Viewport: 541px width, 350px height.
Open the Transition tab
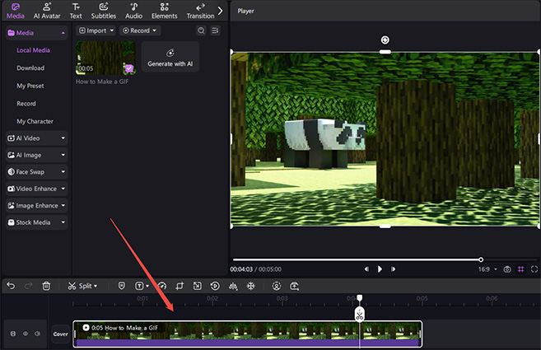click(x=200, y=11)
